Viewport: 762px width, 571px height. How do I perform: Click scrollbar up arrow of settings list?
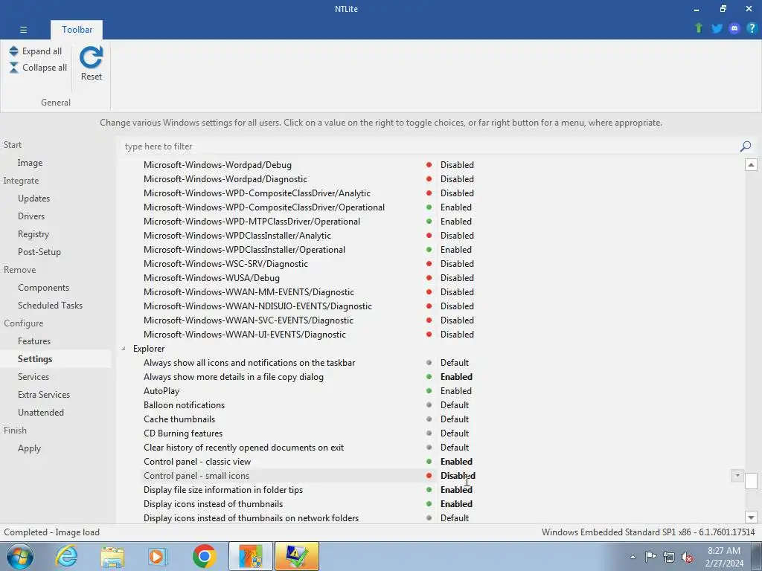(x=751, y=164)
